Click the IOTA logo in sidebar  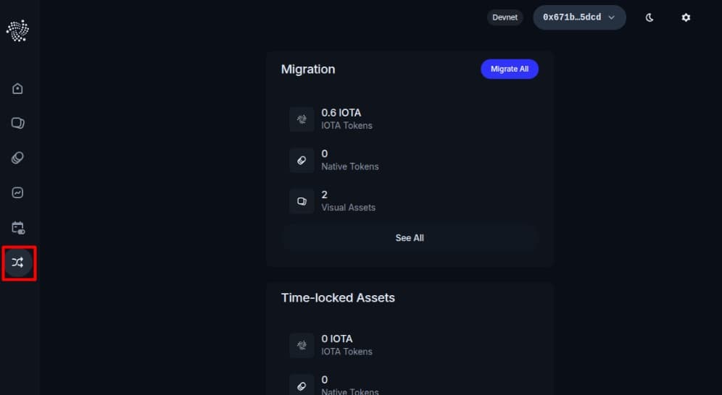17,30
